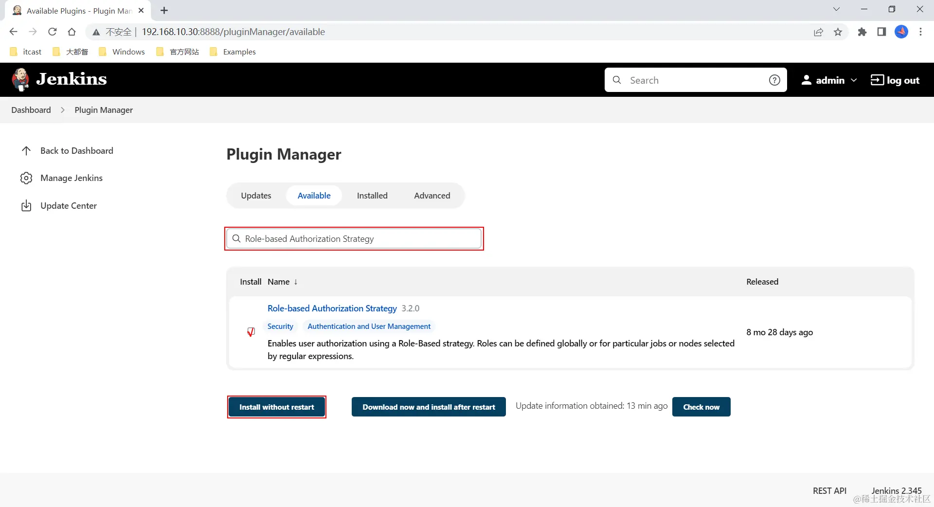
Task: Toggle Role-based Authorization Strategy install checkbox
Action: (251, 332)
